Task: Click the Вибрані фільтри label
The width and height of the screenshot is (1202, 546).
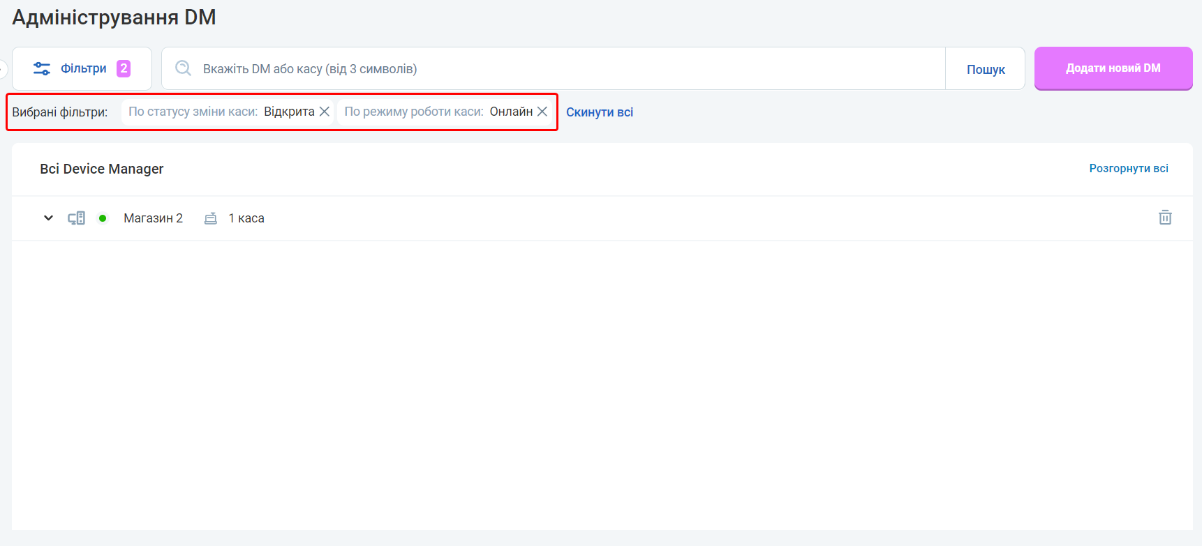Action: coord(60,112)
